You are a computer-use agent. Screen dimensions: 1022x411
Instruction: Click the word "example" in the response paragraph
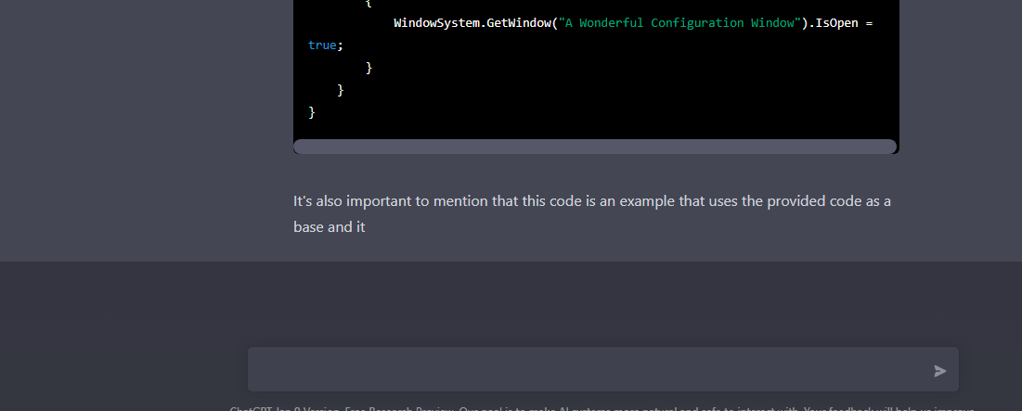pos(647,200)
